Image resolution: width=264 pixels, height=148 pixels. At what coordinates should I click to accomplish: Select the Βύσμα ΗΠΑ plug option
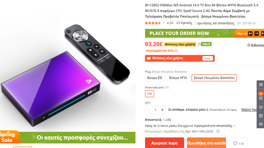coord(178,78)
